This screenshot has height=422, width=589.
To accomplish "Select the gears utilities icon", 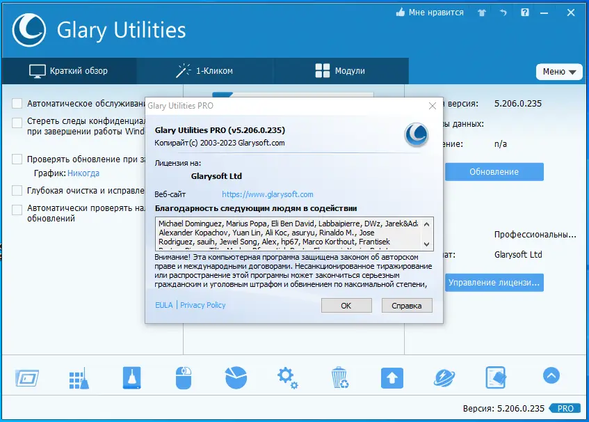I will click(x=287, y=376).
